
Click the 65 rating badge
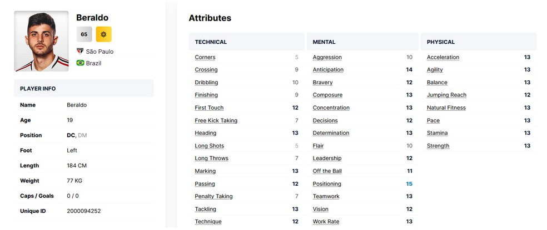(84, 34)
